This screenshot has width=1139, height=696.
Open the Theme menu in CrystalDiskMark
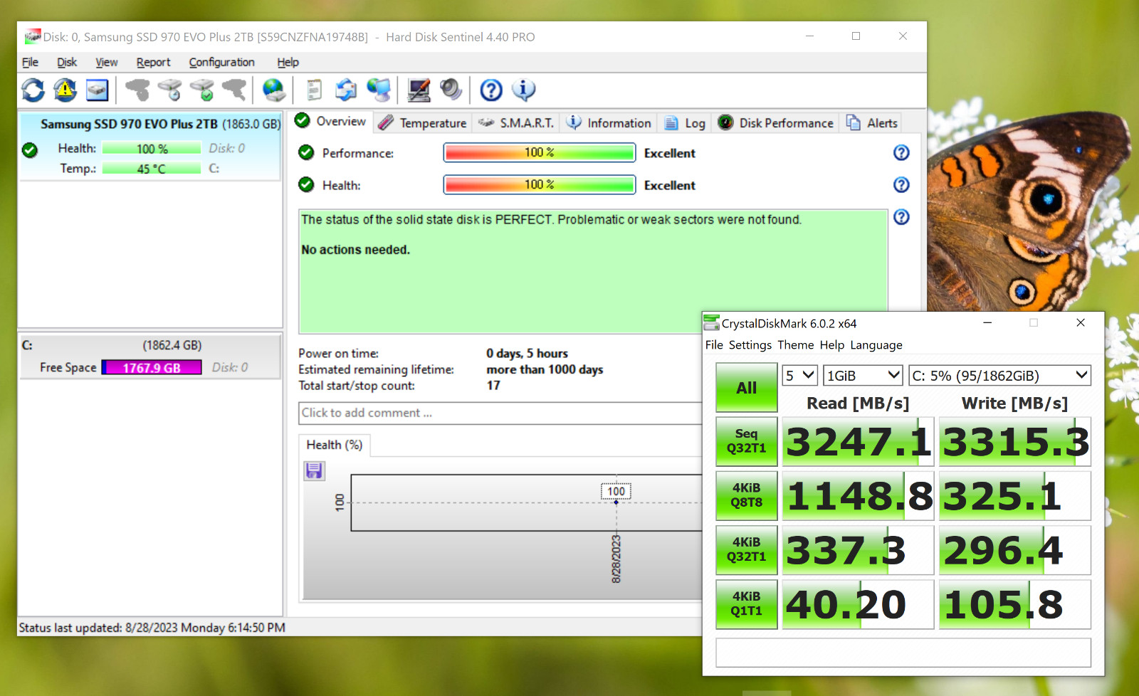point(796,345)
